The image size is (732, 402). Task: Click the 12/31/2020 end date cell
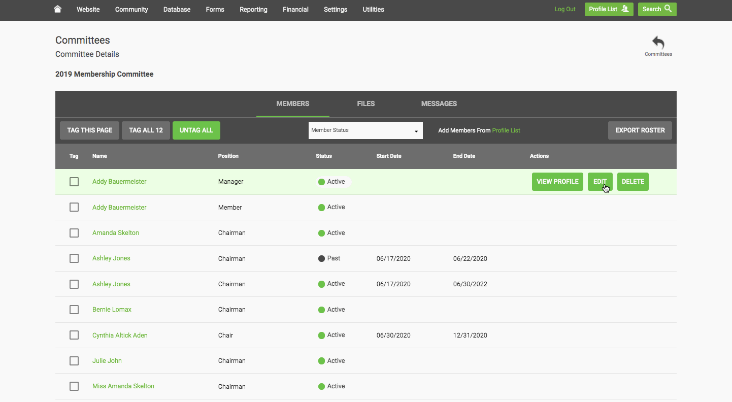[470, 335]
